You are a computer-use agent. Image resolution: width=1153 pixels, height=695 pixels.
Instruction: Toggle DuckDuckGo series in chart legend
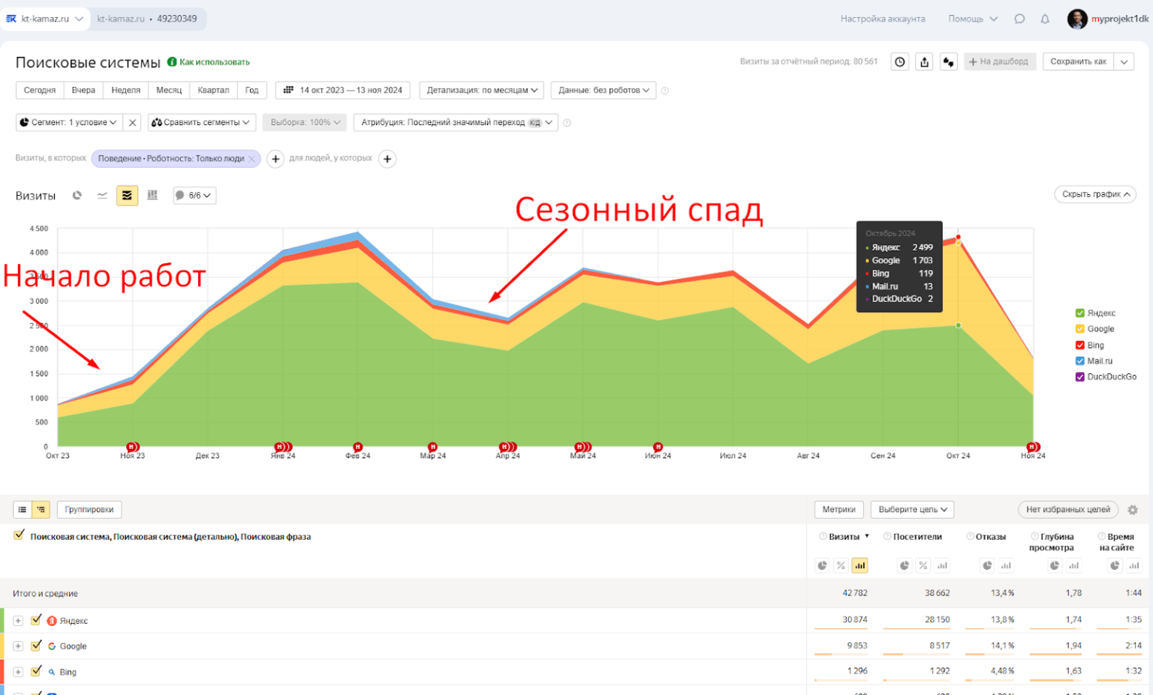(1080, 377)
